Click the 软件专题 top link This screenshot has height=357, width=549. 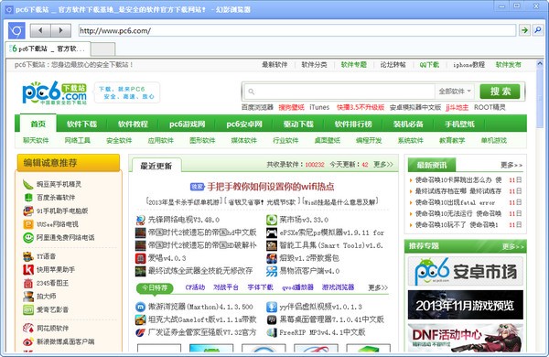[353, 64]
